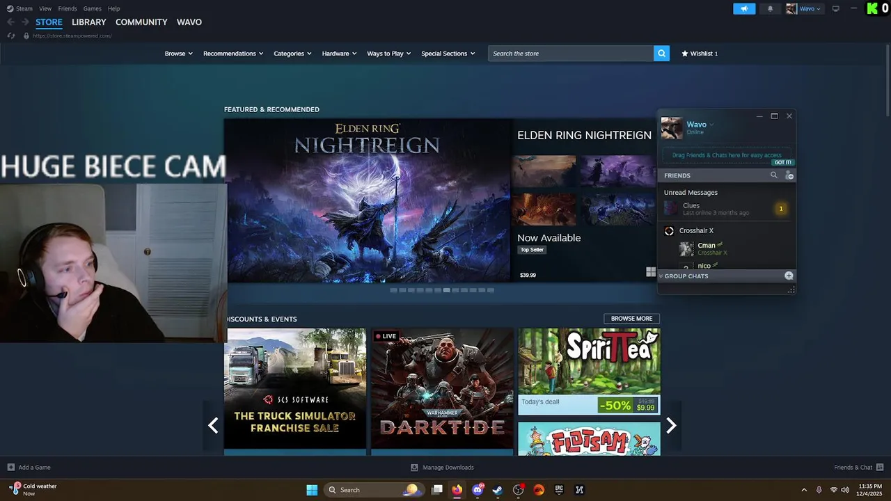
Task: Click in the Search the store field
Action: tap(571, 53)
